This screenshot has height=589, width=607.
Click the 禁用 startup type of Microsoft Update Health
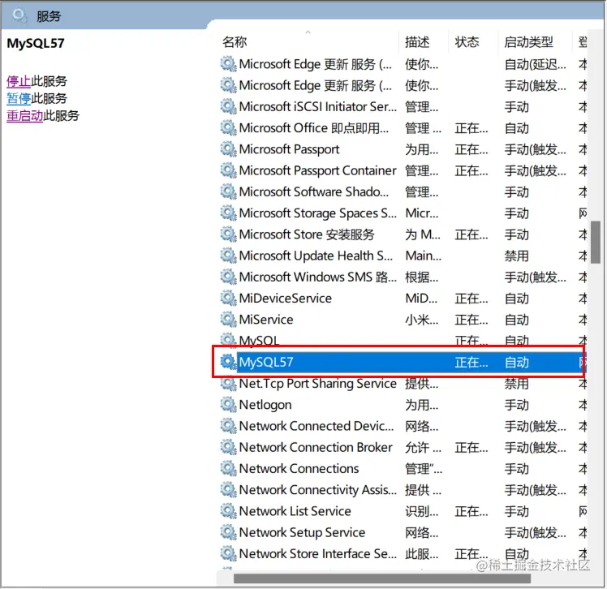(x=516, y=256)
